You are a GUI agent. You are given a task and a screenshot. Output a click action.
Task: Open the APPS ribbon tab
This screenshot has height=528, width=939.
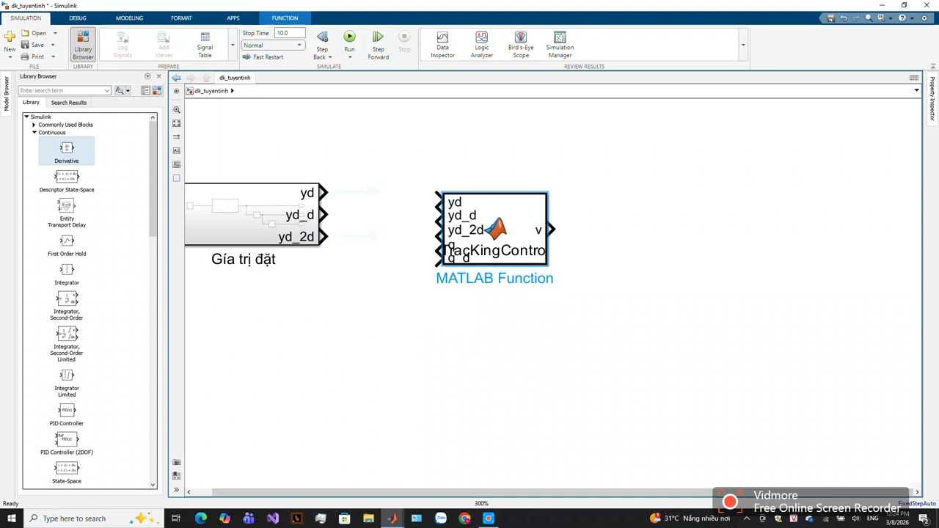point(233,18)
